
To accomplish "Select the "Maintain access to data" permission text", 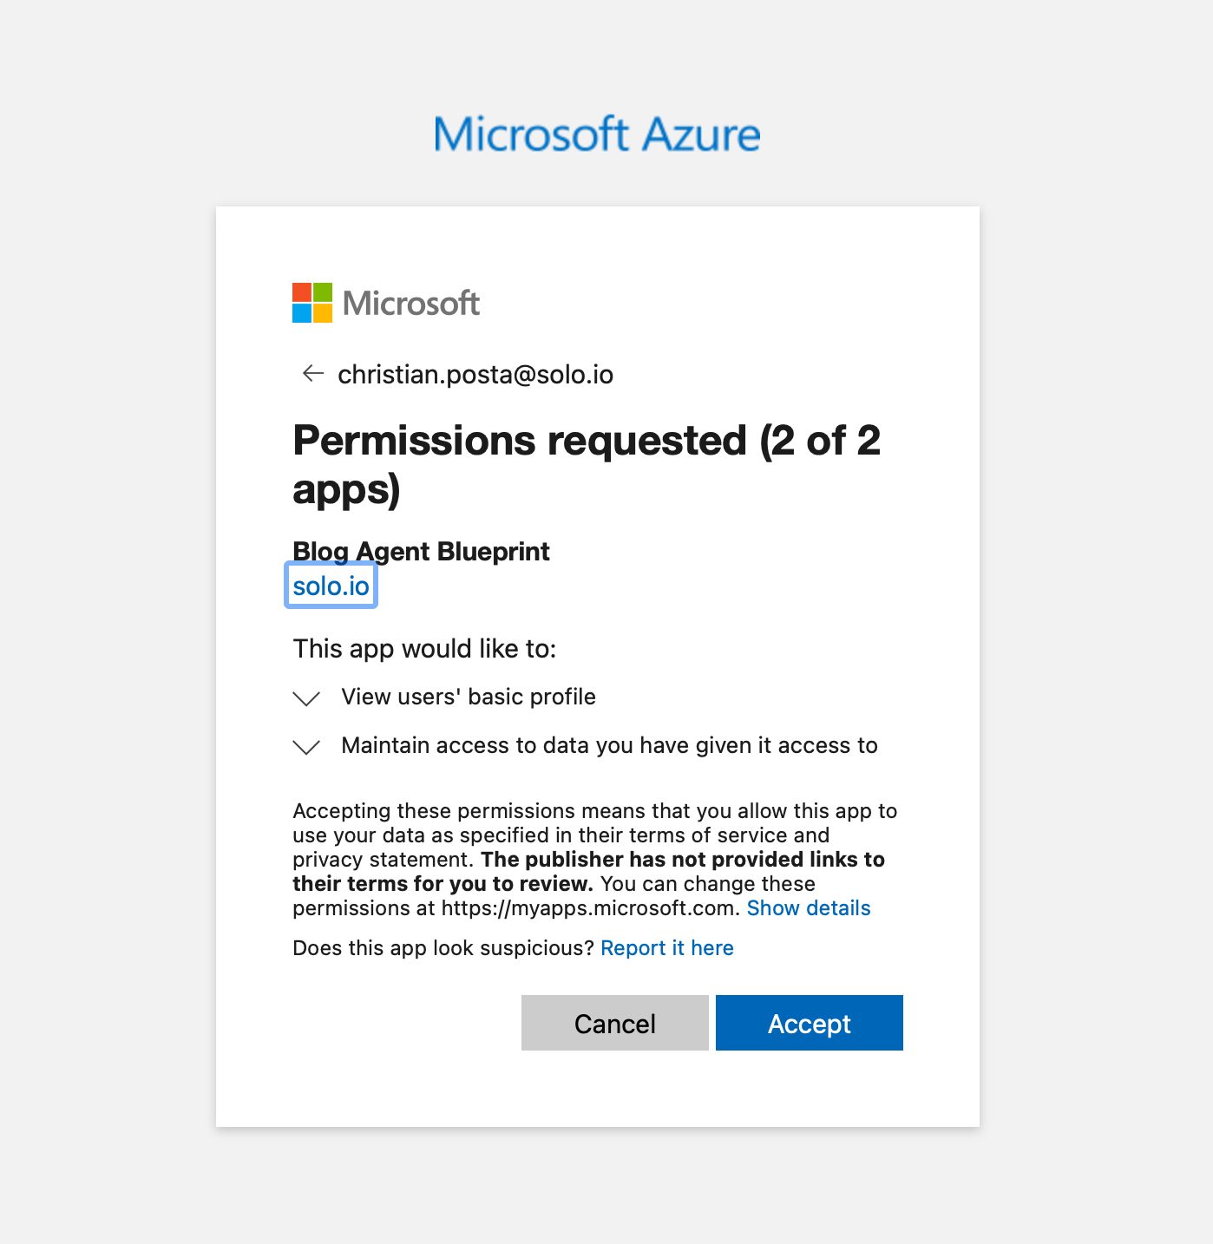I will pos(609,745).
